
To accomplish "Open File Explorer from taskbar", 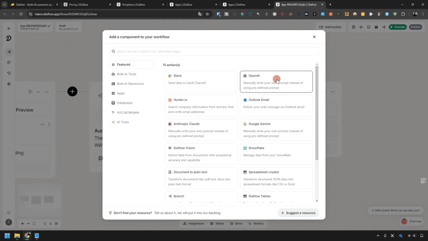I will (x=17, y=236).
